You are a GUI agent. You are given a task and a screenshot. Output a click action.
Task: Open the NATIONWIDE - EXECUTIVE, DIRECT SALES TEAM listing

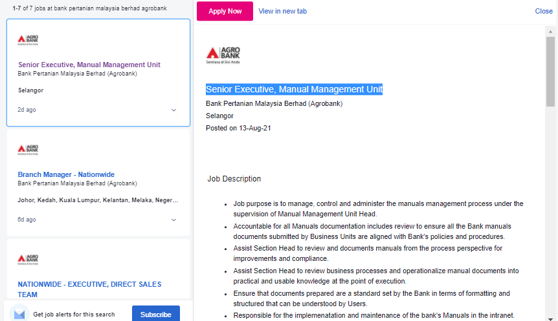click(89, 289)
